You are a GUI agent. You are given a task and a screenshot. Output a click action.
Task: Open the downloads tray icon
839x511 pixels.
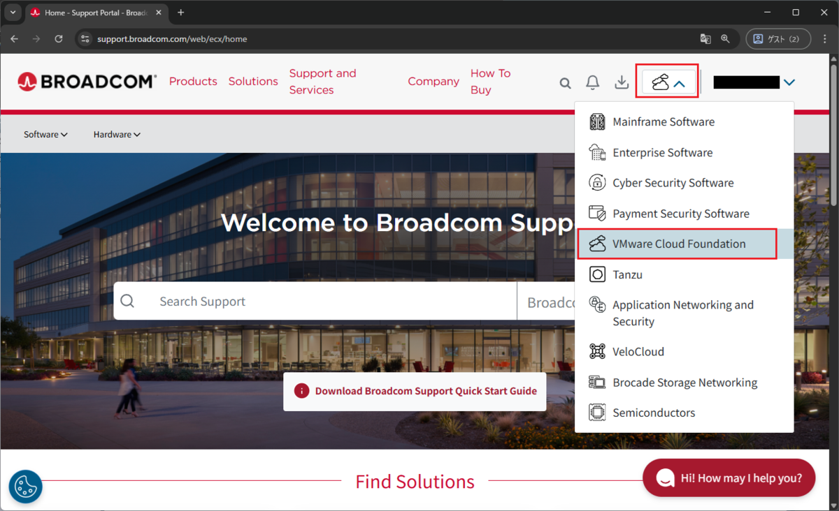pos(622,82)
